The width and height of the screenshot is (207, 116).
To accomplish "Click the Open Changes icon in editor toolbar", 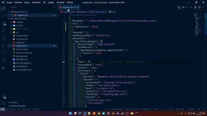I will coord(179,7).
